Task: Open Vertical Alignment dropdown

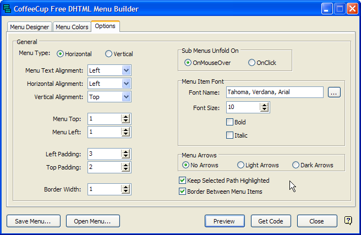Action: (x=126, y=97)
